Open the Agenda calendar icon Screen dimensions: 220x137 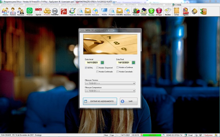click(38, 12)
